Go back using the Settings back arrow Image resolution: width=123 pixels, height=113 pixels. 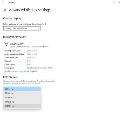coord(3,2)
